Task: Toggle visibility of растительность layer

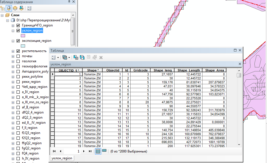Action: 18,51
